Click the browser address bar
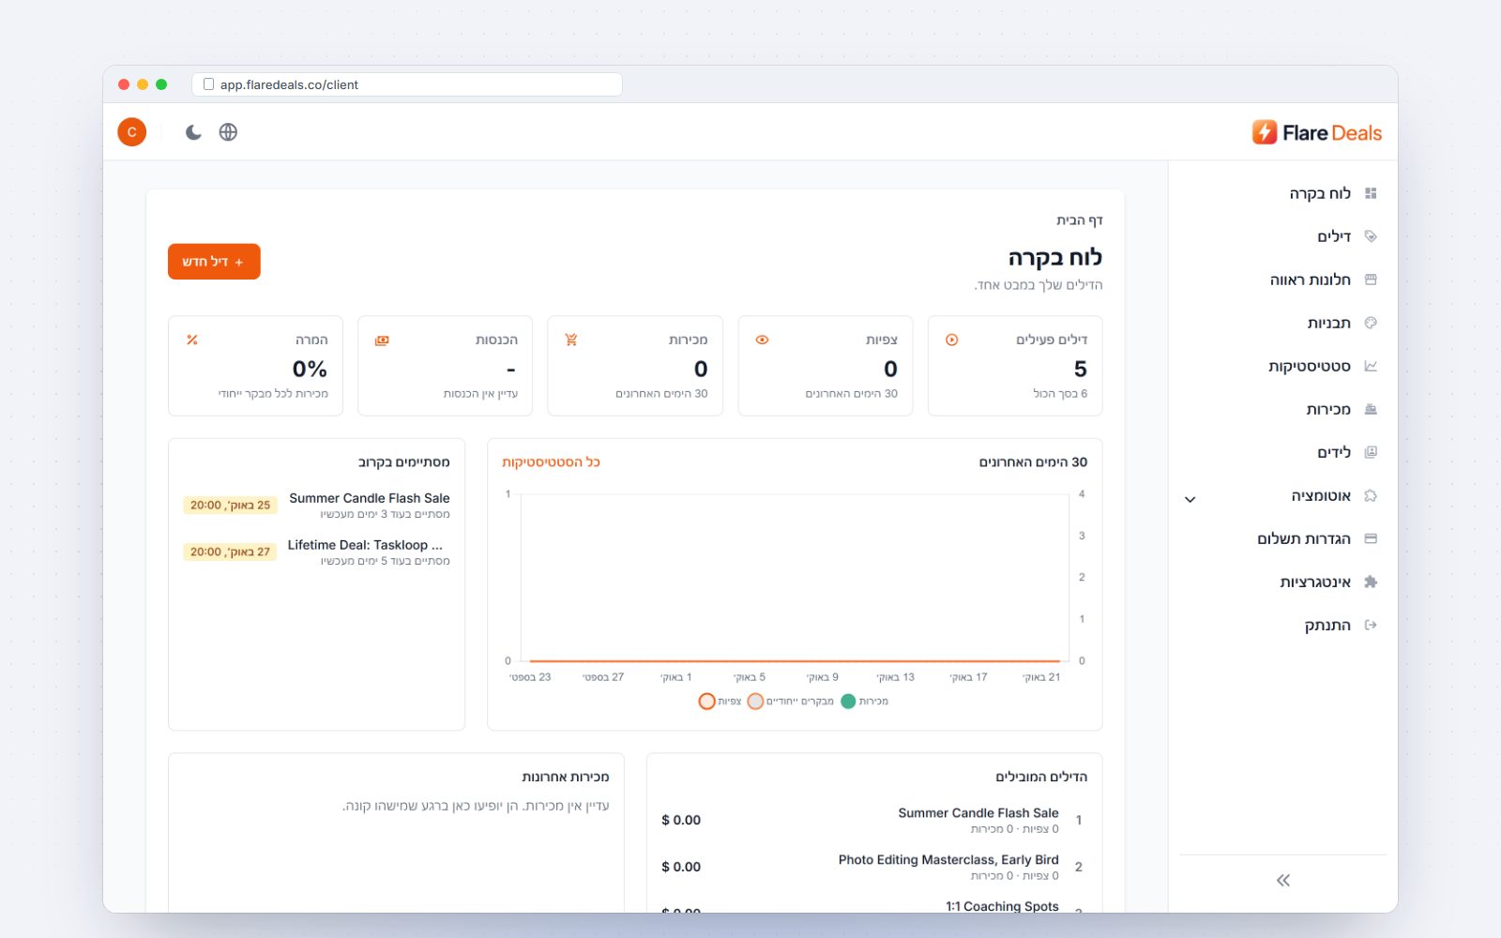 (x=407, y=84)
